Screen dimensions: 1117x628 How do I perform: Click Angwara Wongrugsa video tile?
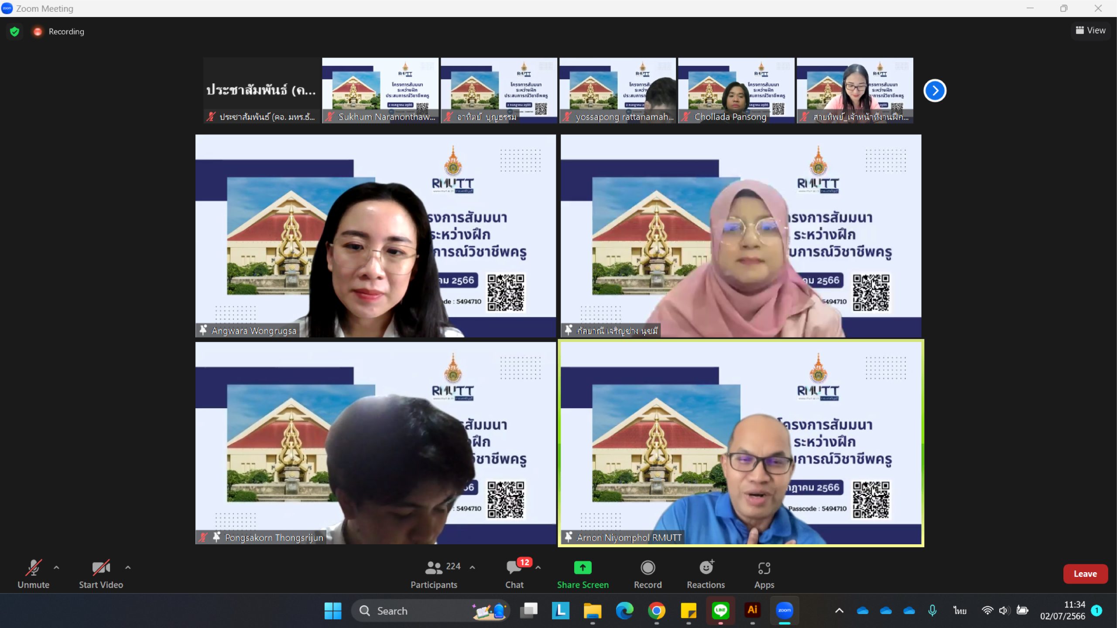click(x=376, y=235)
